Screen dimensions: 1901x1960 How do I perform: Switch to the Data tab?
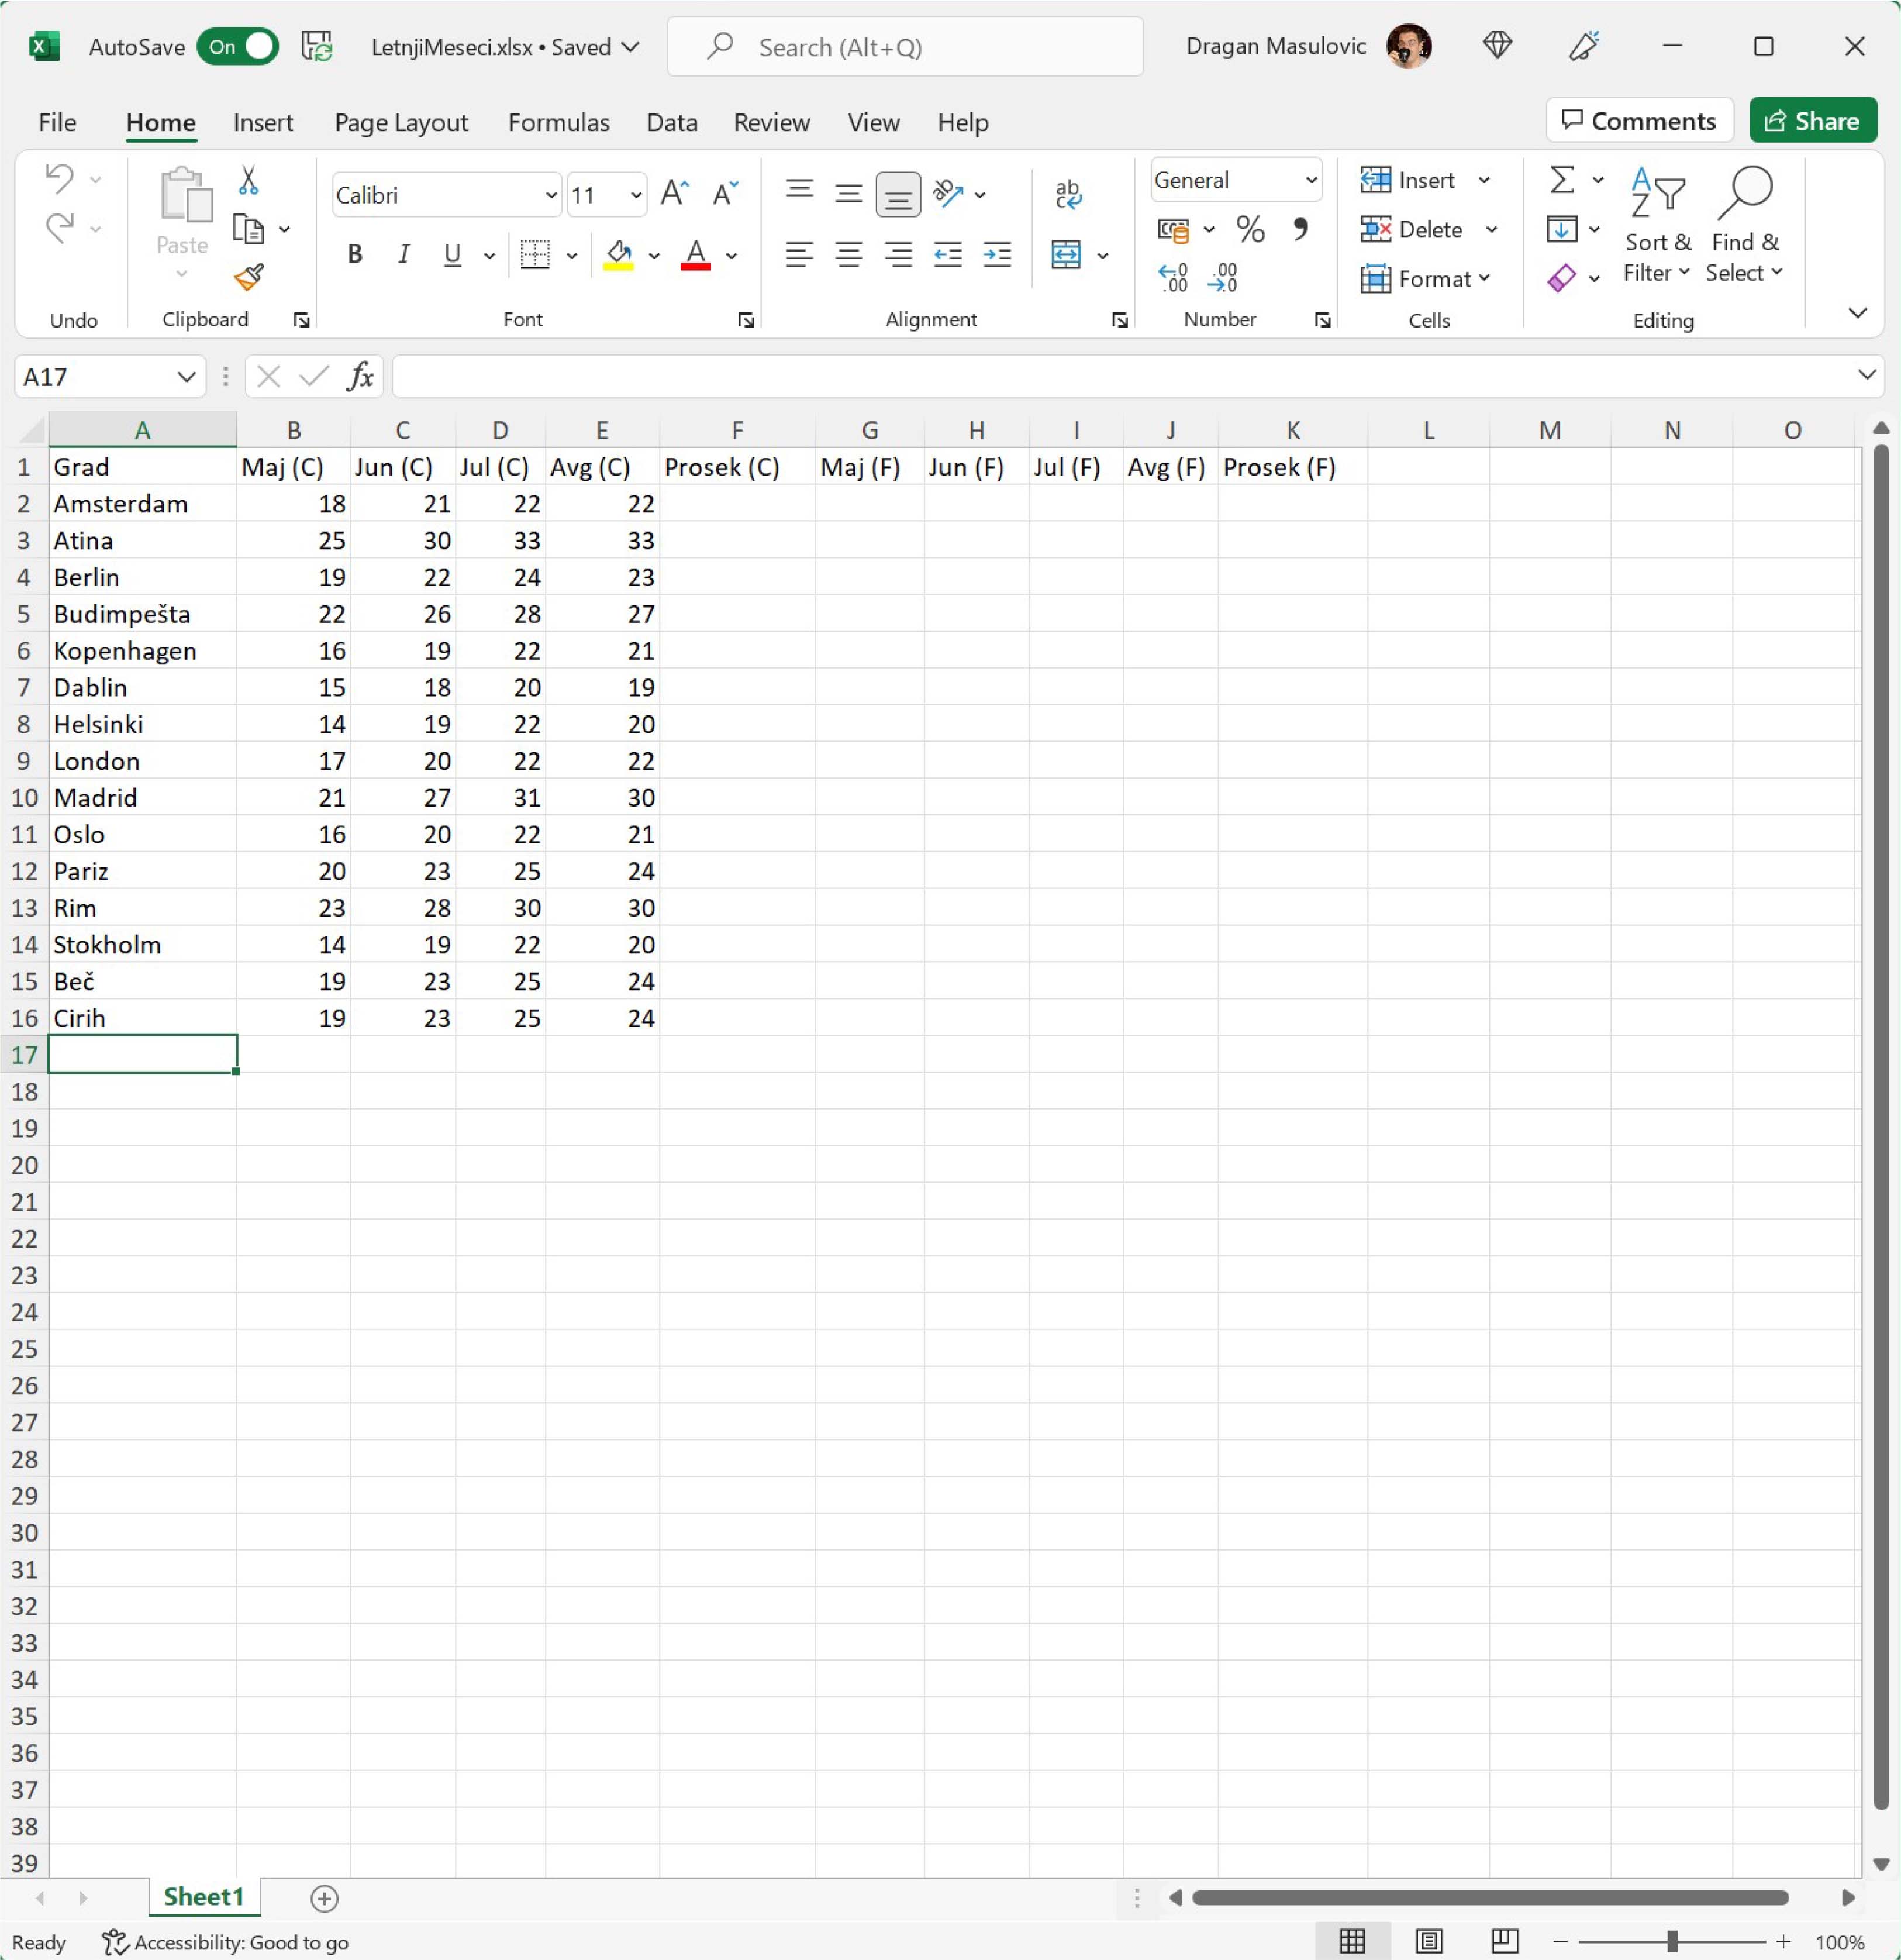671,122
